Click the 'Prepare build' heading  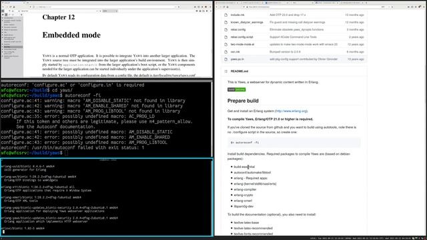243,101
